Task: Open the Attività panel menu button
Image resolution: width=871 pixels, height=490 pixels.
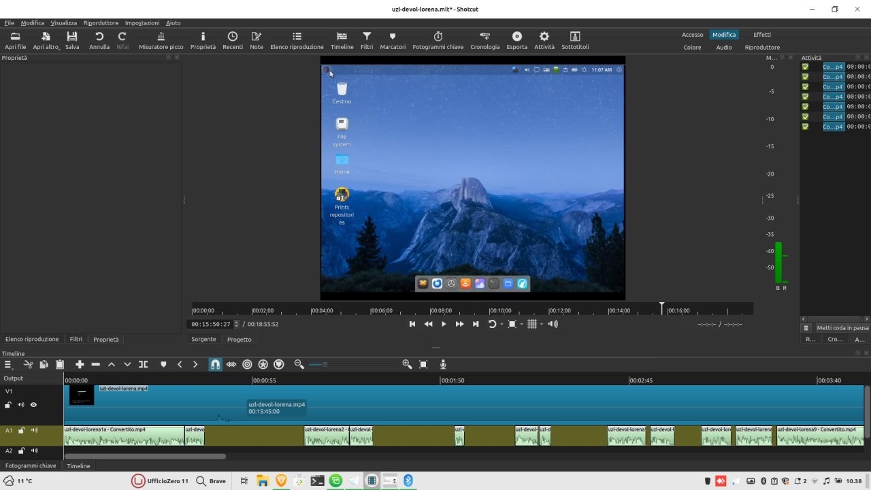Action: [806, 327]
